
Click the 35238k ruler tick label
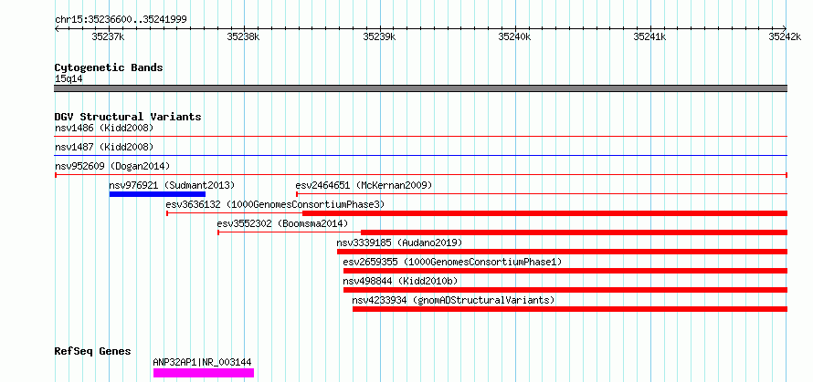tap(243, 36)
